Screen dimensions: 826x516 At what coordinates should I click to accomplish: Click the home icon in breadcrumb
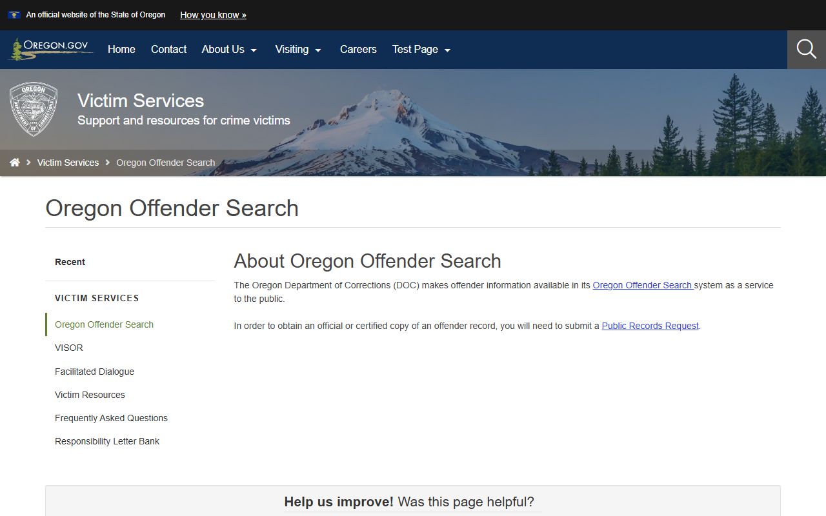[15, 163]
